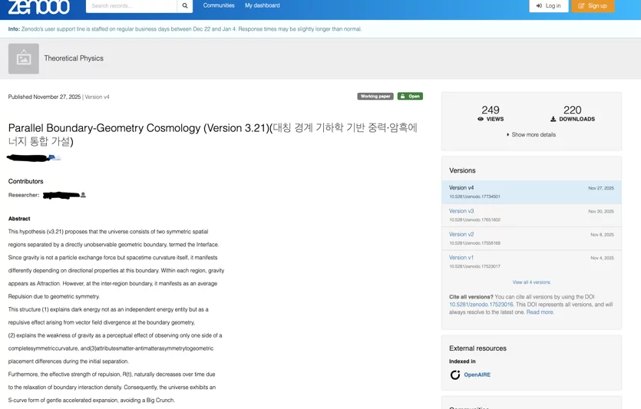This screenshot has width=641, height=409.
Task: Click View all 4 versions
Action: pos(531,282)
